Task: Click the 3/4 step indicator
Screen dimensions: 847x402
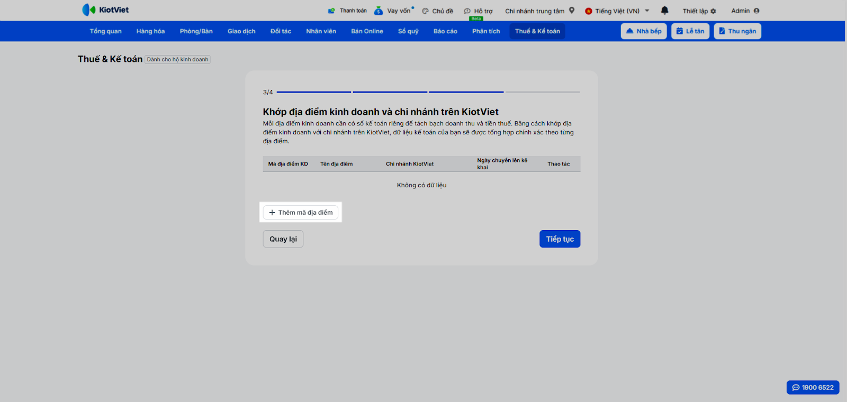Action: click(268, 92)
